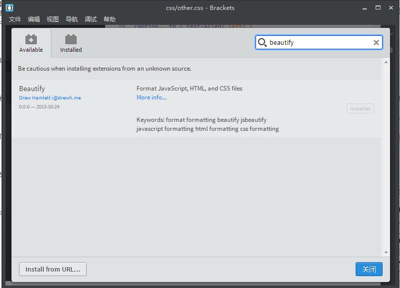Viewport: 400px width, 288px height.
Task: Open the 帮助 menu
Action: 110,19
